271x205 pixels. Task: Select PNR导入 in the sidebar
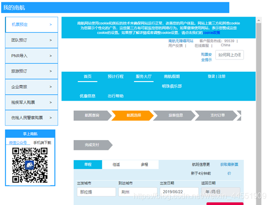[x=31, y=56]
